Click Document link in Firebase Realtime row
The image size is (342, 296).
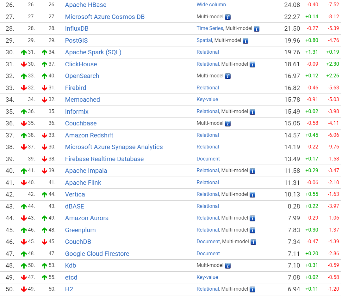(x=208, y=159)
